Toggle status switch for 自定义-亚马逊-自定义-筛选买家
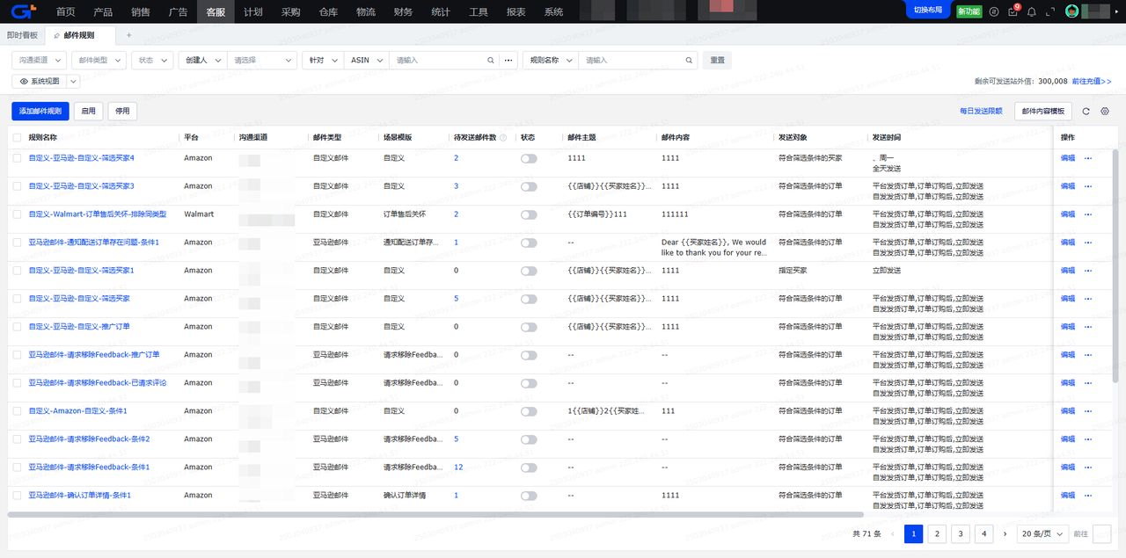The width and height of the screenshot is (1126, 558). coord(529,299)
